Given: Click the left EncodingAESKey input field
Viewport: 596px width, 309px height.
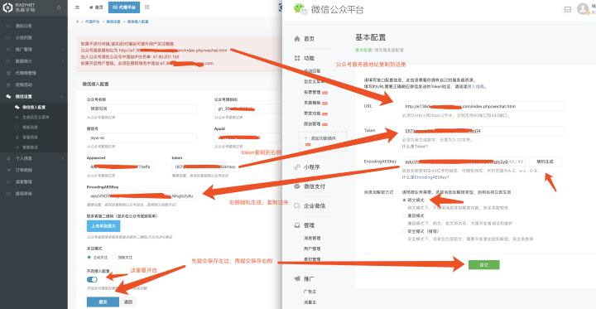Looking at the screenshot, I should point(142,196).
